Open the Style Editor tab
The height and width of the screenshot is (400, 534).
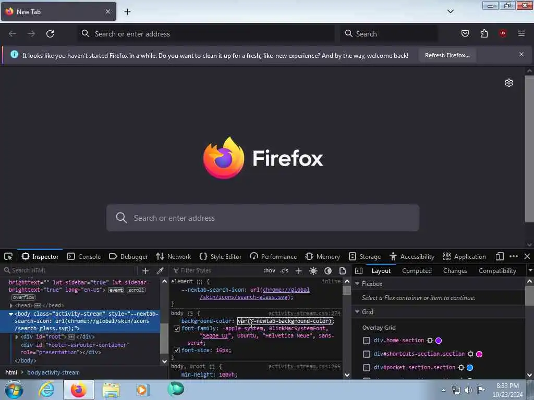pyautogui.click(x=221, y=256)
